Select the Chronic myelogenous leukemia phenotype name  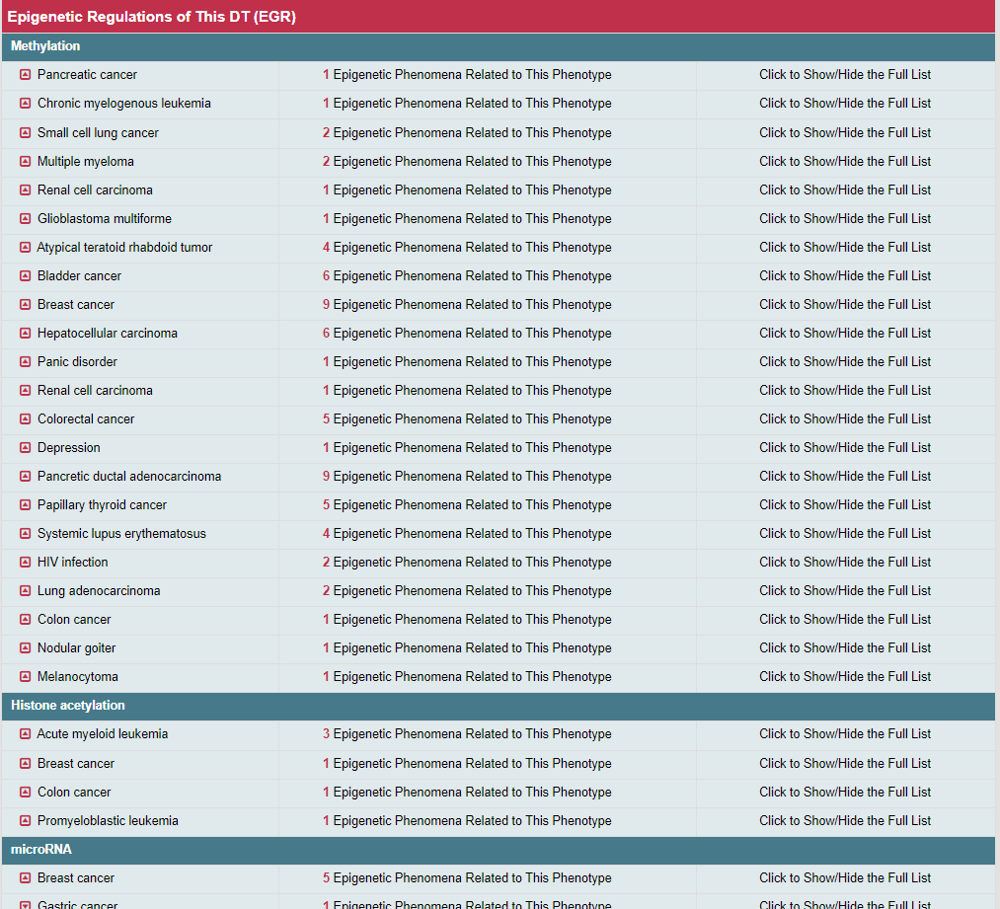click(x=123, y=104)
